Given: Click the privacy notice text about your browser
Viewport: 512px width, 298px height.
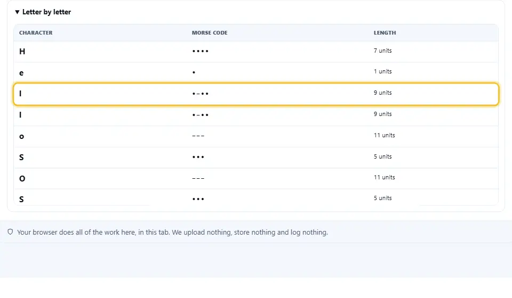Looking at the screenshot, I should point(172,232).
